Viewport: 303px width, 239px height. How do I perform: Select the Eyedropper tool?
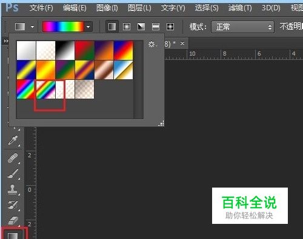(13, 140)
